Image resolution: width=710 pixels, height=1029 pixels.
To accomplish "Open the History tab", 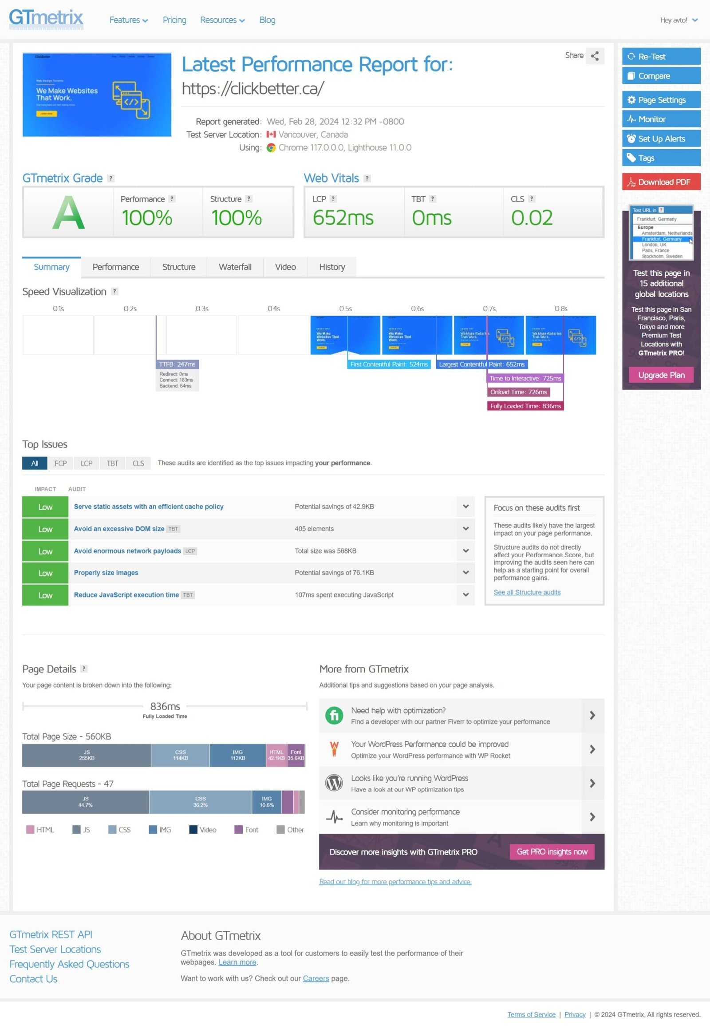I will coord(332,267).
